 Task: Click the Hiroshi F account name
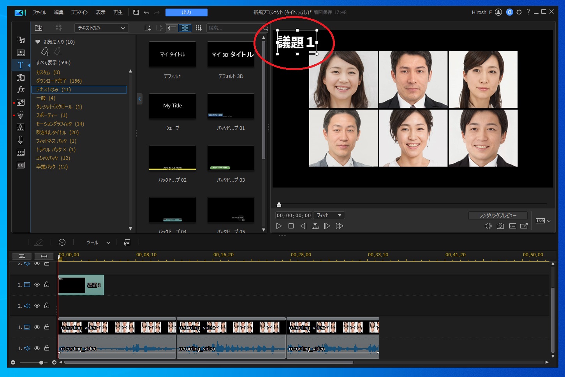click(x=482, y=12)
